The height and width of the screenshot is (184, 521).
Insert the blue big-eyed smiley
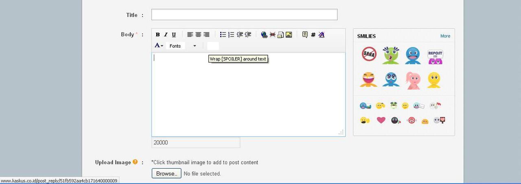(391, 79)
